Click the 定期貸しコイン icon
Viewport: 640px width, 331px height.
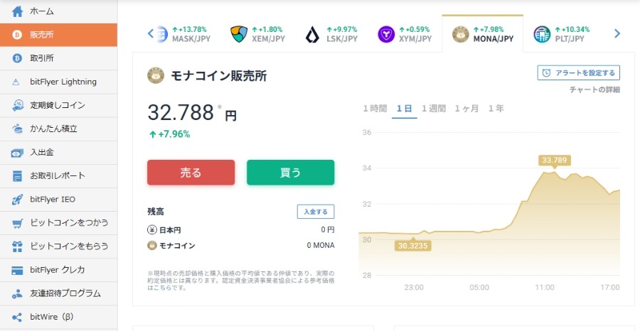[18, 105]
